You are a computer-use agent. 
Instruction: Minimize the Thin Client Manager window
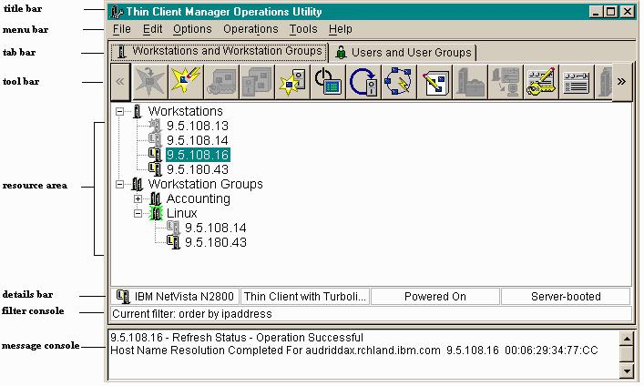pyautogui.click(x=596, y=12)
